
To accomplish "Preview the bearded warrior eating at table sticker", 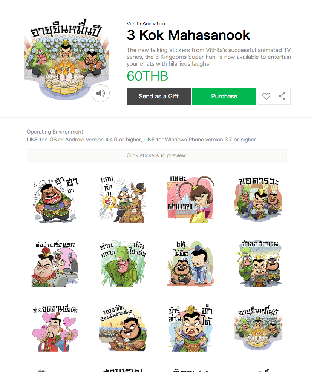I will pos(123,328).
